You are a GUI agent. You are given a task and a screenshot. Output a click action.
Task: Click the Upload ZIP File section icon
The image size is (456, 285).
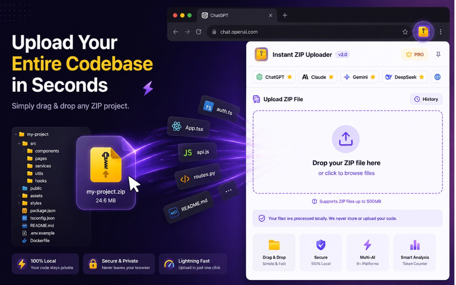pos(256,99)
